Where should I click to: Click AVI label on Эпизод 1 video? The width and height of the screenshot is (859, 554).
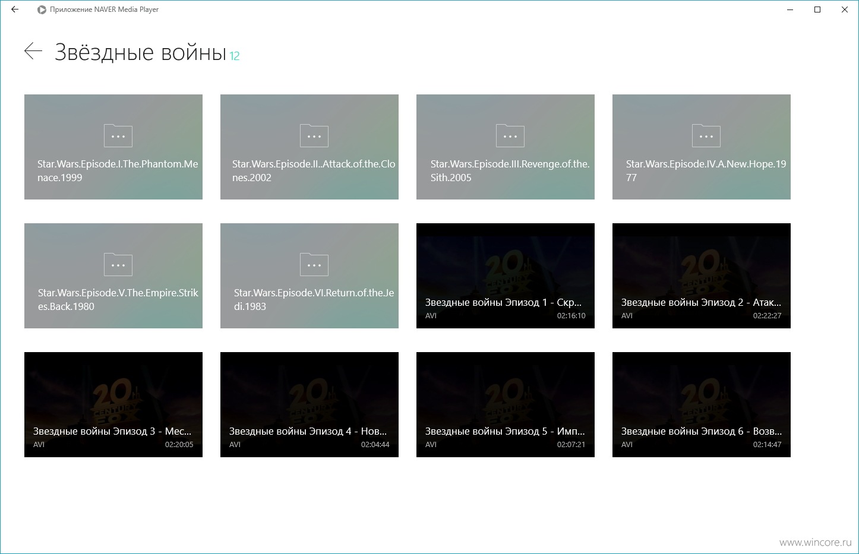(431, 316)
